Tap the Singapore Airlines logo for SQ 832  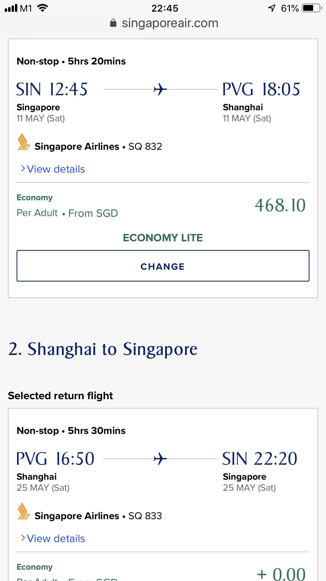[x=24, y=142]
